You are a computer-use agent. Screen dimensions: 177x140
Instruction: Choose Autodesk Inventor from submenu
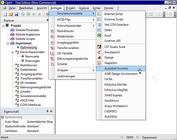pyautogui.click(x=121, y=68)
